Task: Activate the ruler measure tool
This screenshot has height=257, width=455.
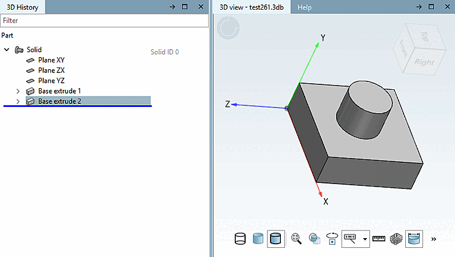Action: pos(379,239)
